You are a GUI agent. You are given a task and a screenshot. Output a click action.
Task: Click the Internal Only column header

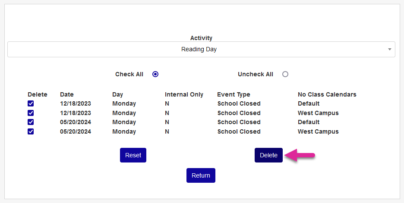[x=184, y=94]
